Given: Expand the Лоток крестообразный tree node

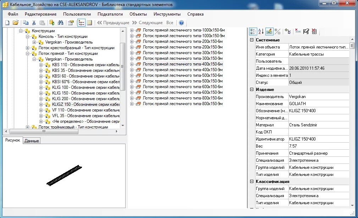Looking at the screenshot, I should (28, 48).
